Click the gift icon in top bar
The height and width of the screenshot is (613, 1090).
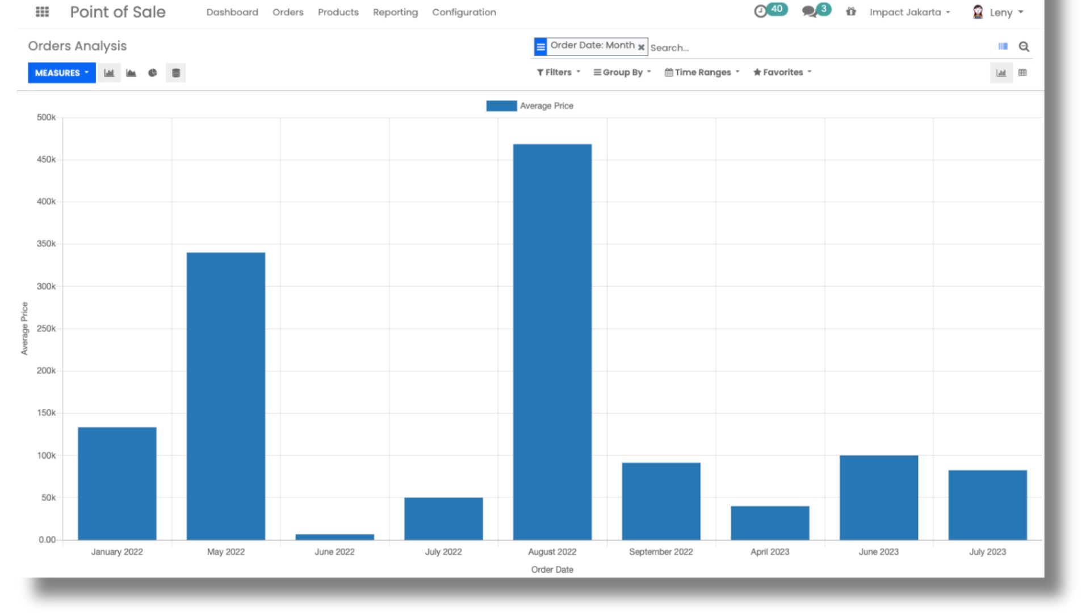[x=850, y=11]
